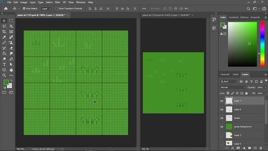Hide the Grass layer
Viewport: 268px width, 151px height.
pos(222,118)
